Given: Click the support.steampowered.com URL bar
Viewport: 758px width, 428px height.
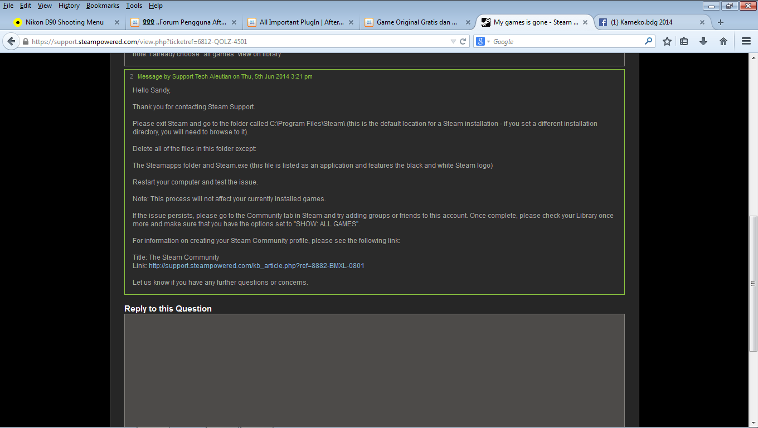Looking at the screenshot, I should [x=240, y=42].
